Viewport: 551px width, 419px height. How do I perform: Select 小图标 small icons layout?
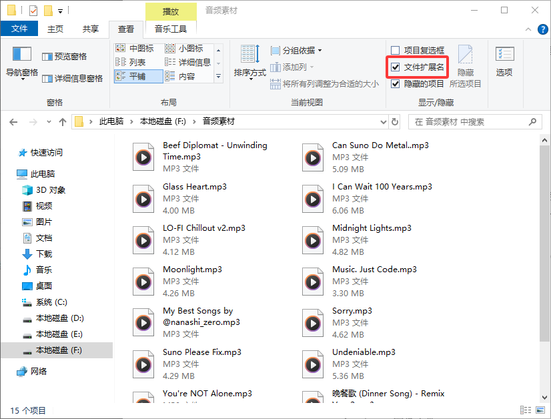(185, 49)
